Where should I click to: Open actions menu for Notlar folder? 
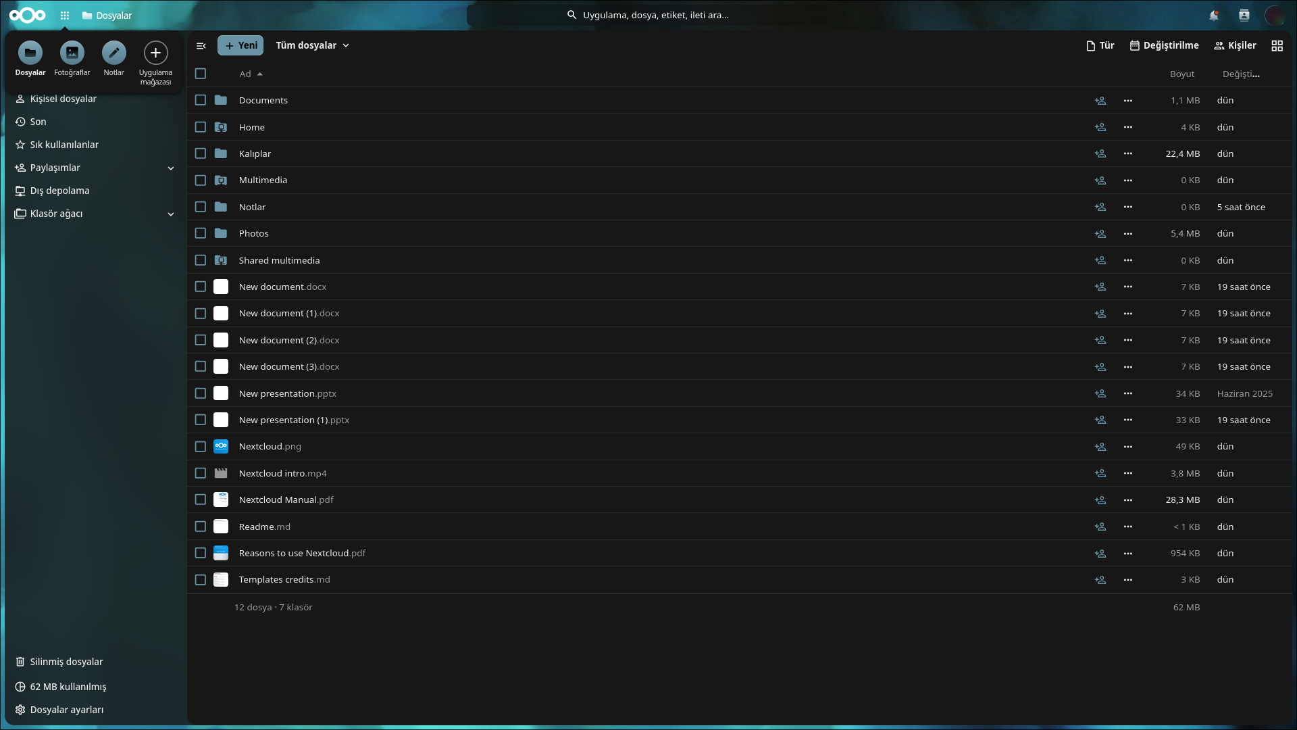pos(1128,207)
